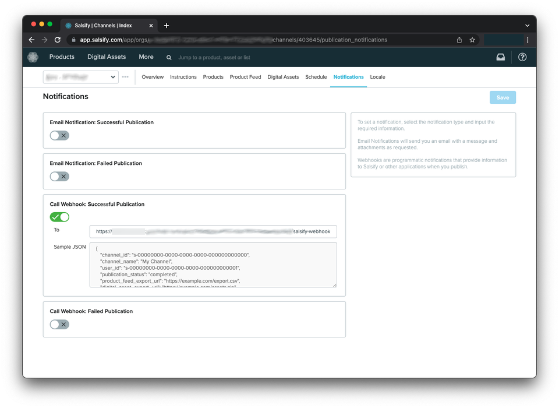This screenshot has height=408, width=559.
Task: Open a new browser tab with plus icon
Action: click(167, 26)
